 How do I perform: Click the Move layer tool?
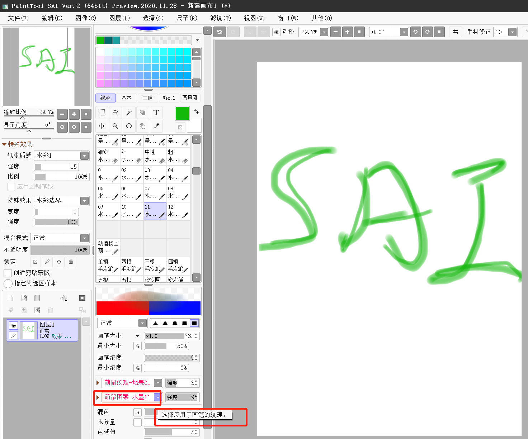point(102,126)
